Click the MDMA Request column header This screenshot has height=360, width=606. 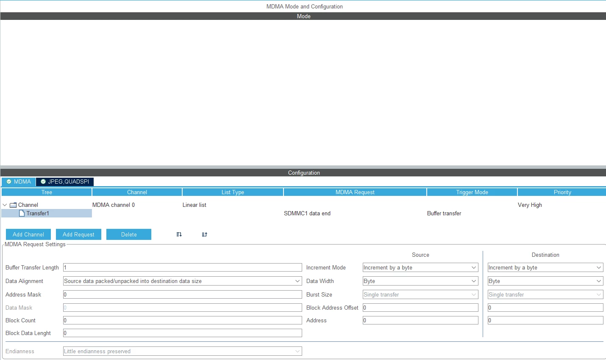355,192
